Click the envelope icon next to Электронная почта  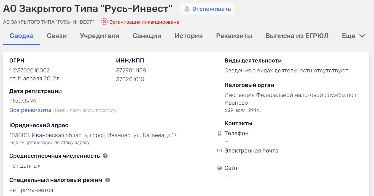coord(219,151)
